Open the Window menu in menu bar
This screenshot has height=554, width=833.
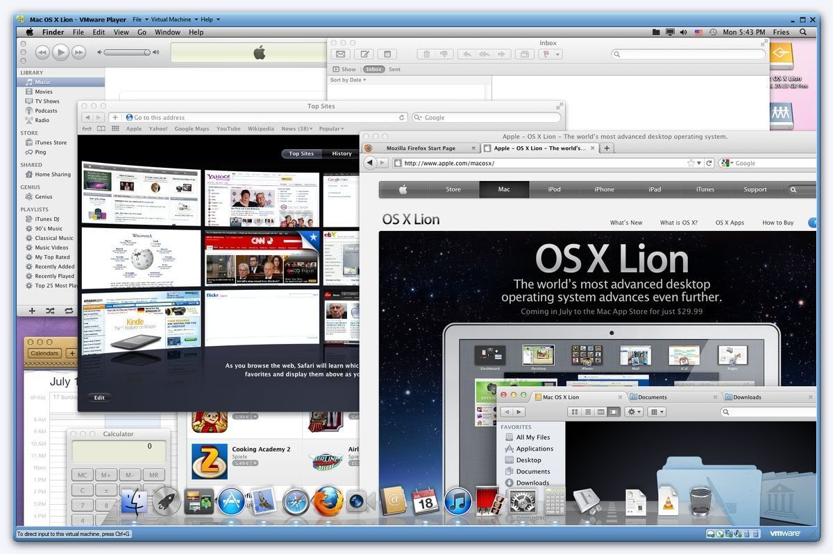tap(167, 32)
